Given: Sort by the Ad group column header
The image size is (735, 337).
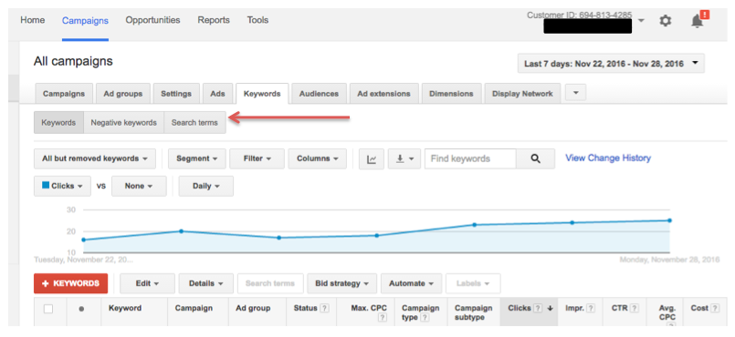Looking at the screenshot, I should [x=253, y=309].
